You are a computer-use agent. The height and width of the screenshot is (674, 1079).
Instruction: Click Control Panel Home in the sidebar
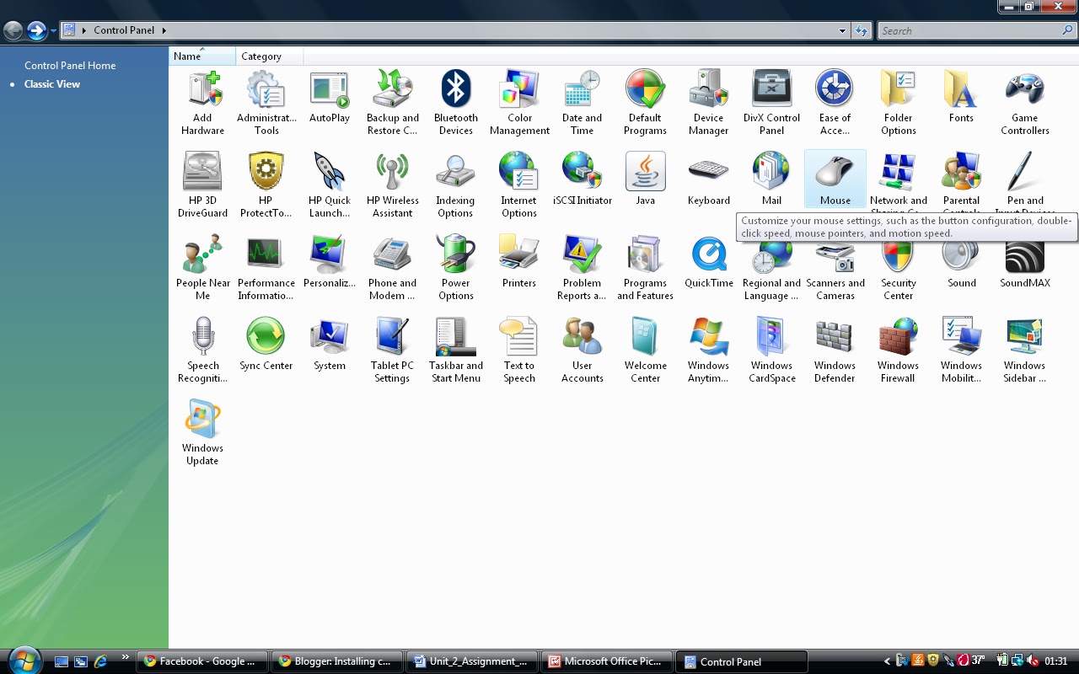[x=69, y=65]
